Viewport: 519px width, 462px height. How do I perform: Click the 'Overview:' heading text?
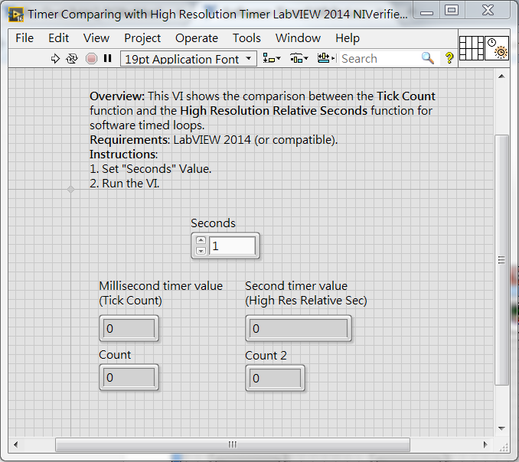[x=117, y=96]
